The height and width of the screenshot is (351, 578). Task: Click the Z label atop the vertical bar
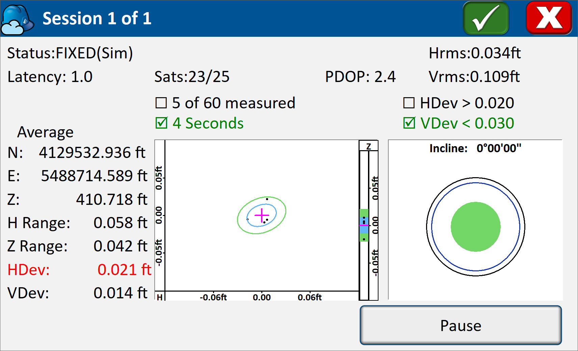point(369,146)
